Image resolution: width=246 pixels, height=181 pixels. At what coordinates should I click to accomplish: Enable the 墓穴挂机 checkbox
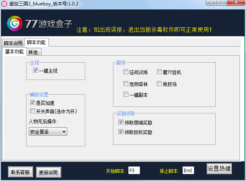pos(159,72)
